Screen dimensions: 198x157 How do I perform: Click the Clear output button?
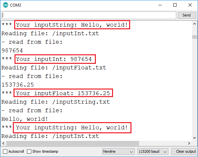(185, 151)
